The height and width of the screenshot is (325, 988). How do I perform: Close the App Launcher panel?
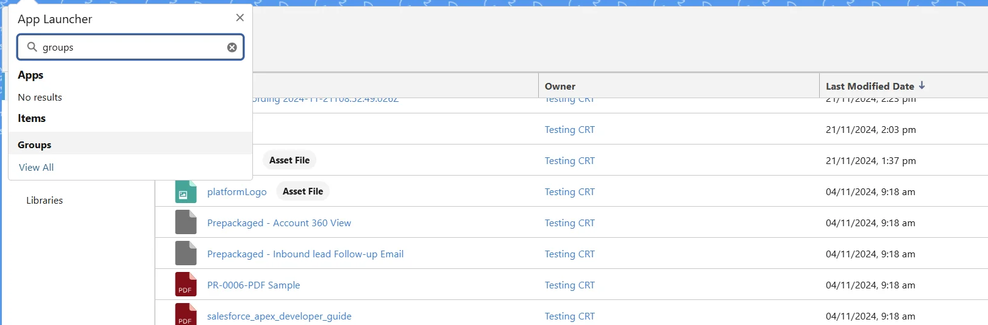coord(240,18)
